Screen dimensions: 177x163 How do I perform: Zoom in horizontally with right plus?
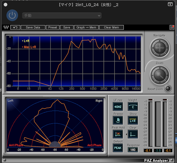[167, 75]
